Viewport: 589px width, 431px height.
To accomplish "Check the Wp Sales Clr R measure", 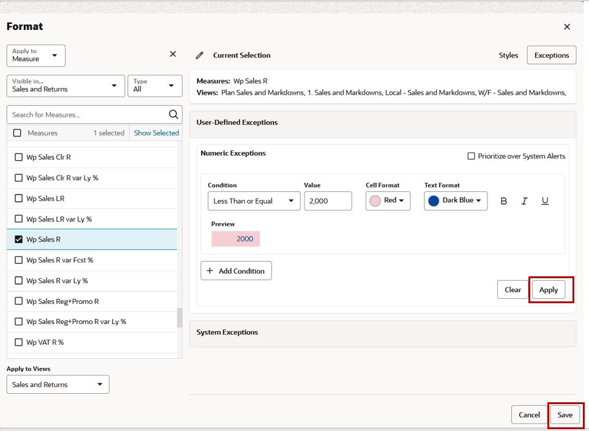I will click(x=18, y=157).
